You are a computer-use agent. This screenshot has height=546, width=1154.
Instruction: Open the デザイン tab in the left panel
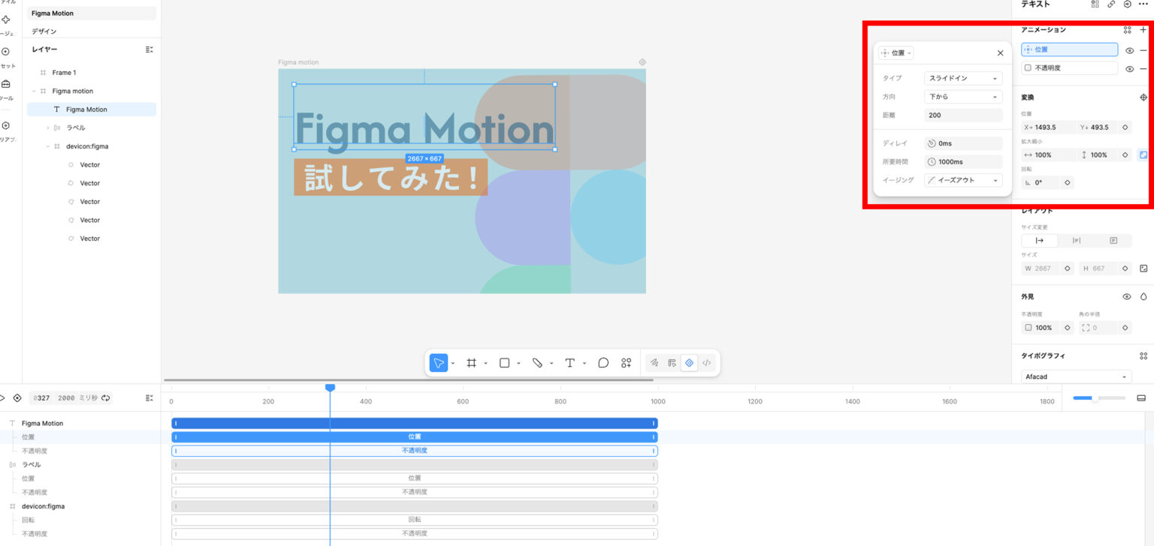pos(44,31)
